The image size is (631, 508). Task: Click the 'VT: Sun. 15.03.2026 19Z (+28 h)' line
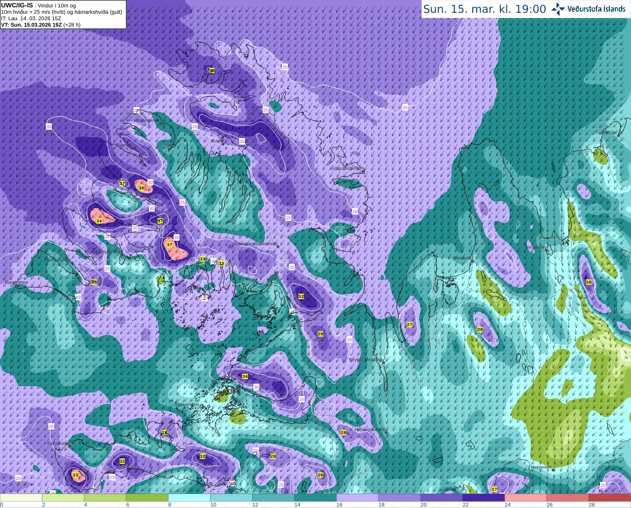tap(41, 25)
